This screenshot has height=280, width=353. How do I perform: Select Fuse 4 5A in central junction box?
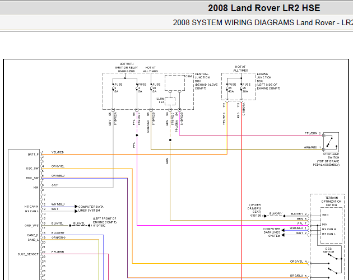[141, 88]
